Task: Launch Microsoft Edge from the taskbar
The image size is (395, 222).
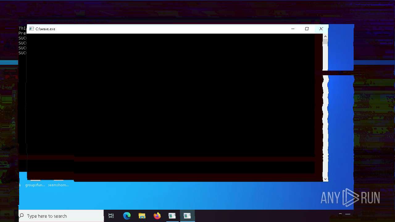Action: coord(127,216)
